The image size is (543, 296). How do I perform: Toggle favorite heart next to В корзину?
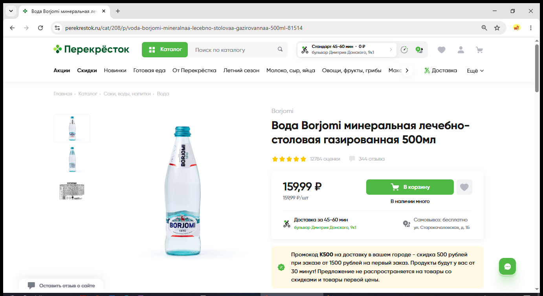click(x=464, y=187)
